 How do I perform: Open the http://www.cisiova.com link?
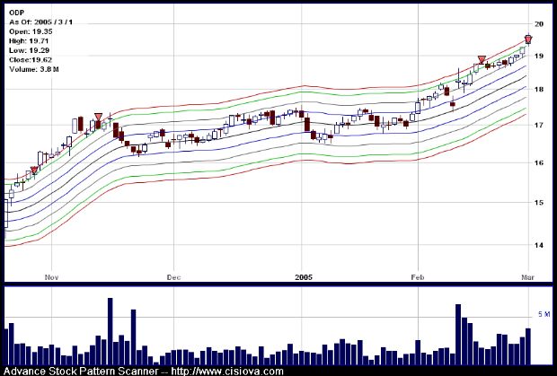point(227,372)
